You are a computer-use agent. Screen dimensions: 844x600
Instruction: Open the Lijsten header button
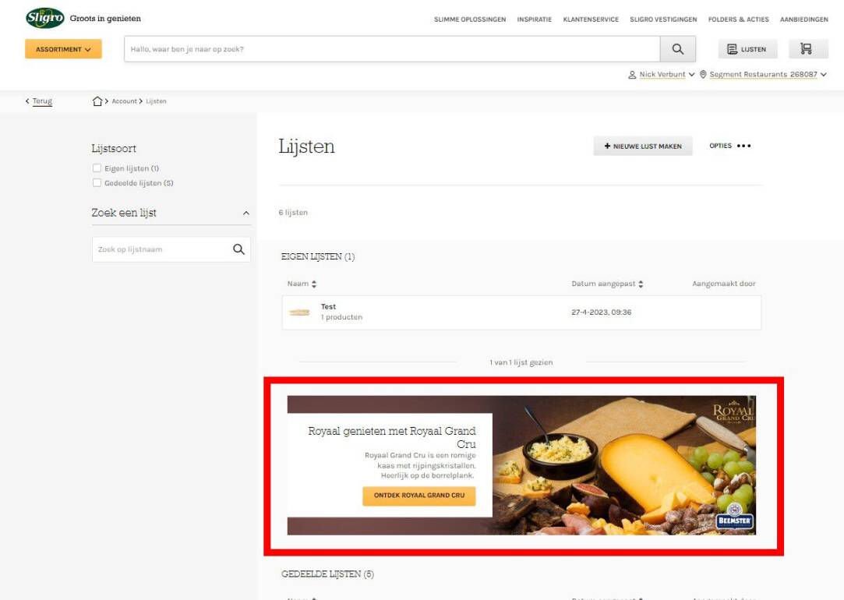(x=747, y=49)
